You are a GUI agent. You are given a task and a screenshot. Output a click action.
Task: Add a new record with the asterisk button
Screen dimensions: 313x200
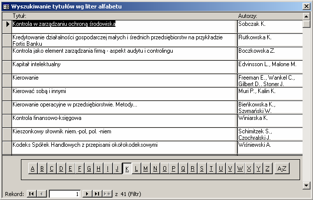click(107, 194)
